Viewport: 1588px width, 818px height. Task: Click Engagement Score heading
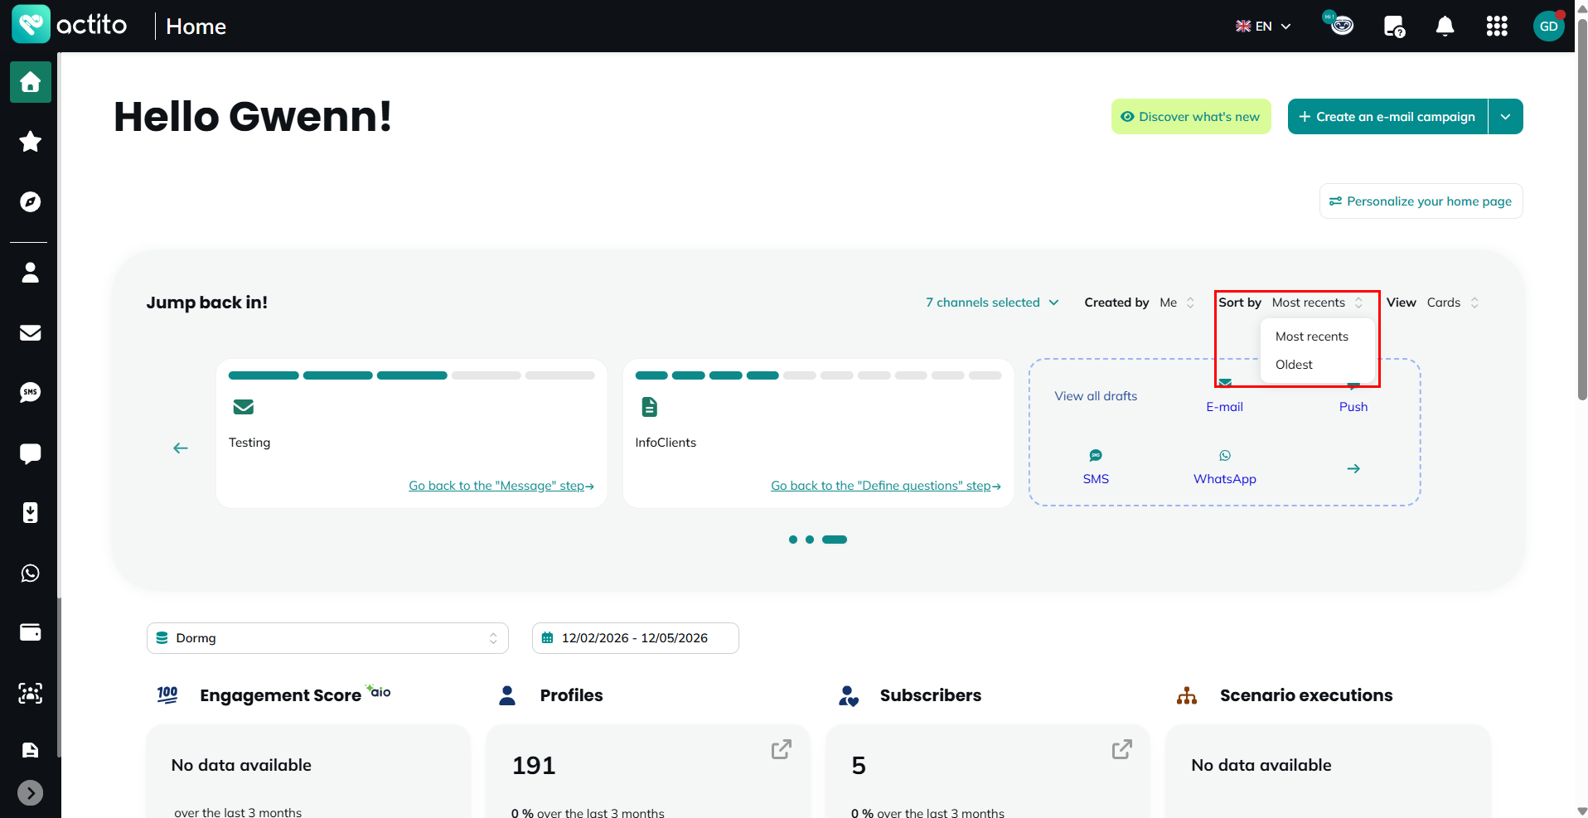tap(280, 695)
